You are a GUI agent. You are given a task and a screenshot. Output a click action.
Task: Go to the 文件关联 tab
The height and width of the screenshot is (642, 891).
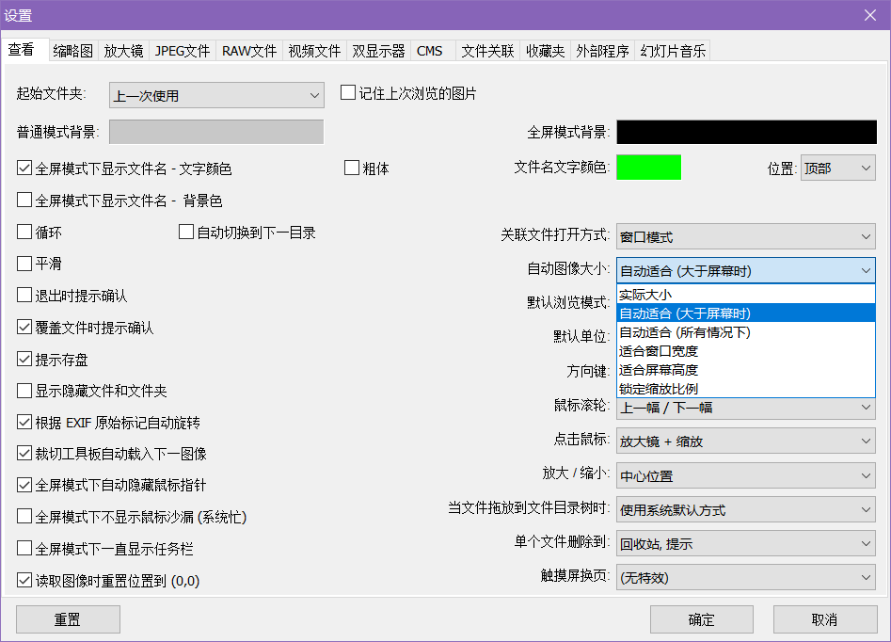487,51
